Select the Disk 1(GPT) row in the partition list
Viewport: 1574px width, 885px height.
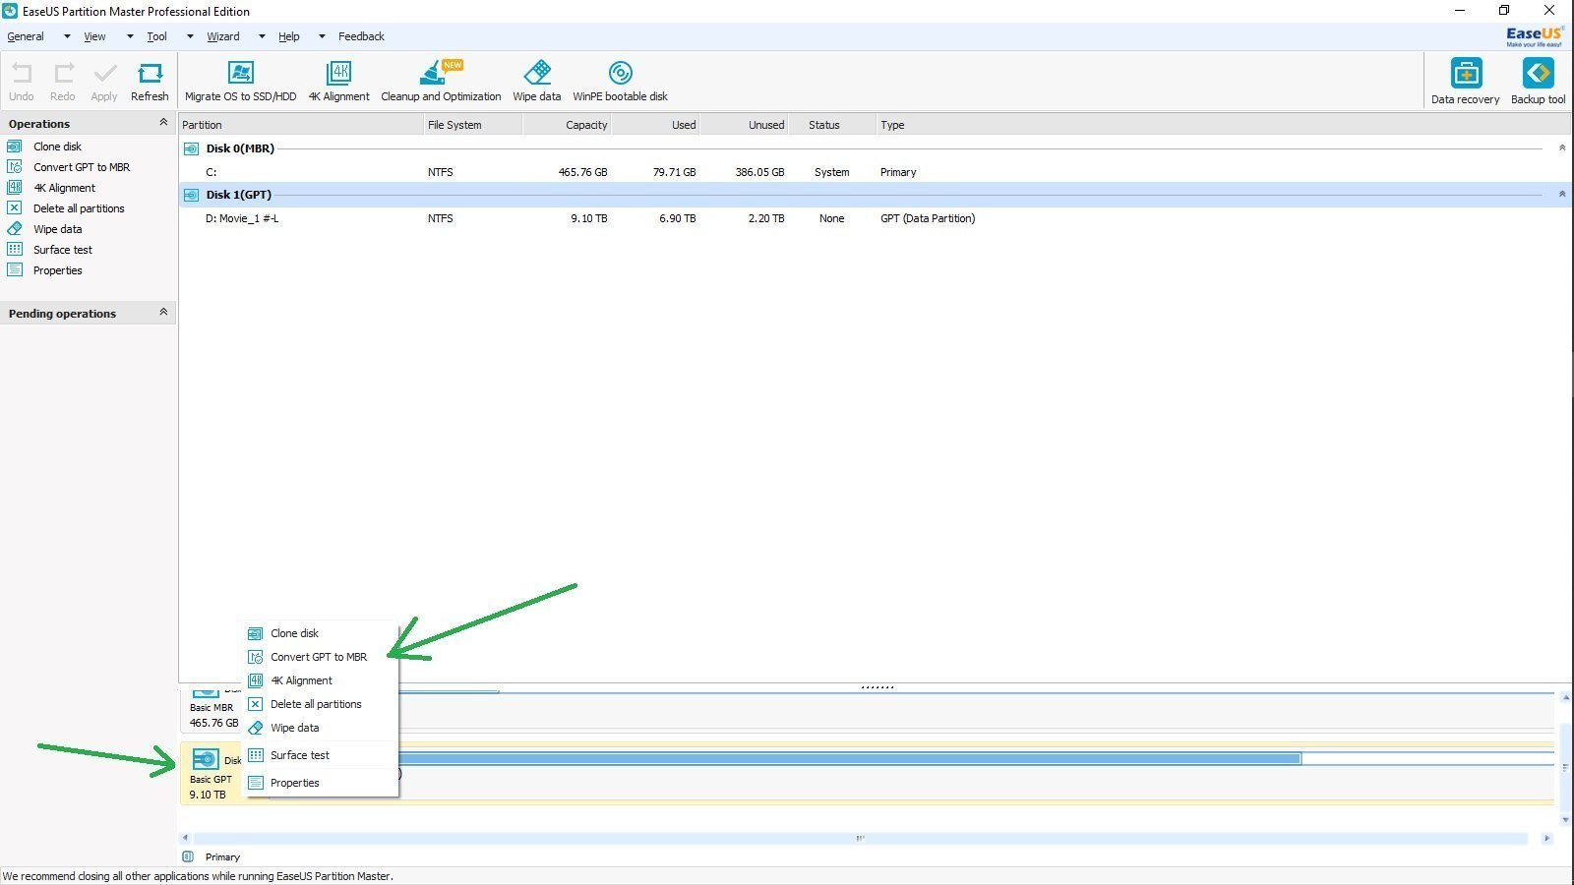click(x=875, y=195)
